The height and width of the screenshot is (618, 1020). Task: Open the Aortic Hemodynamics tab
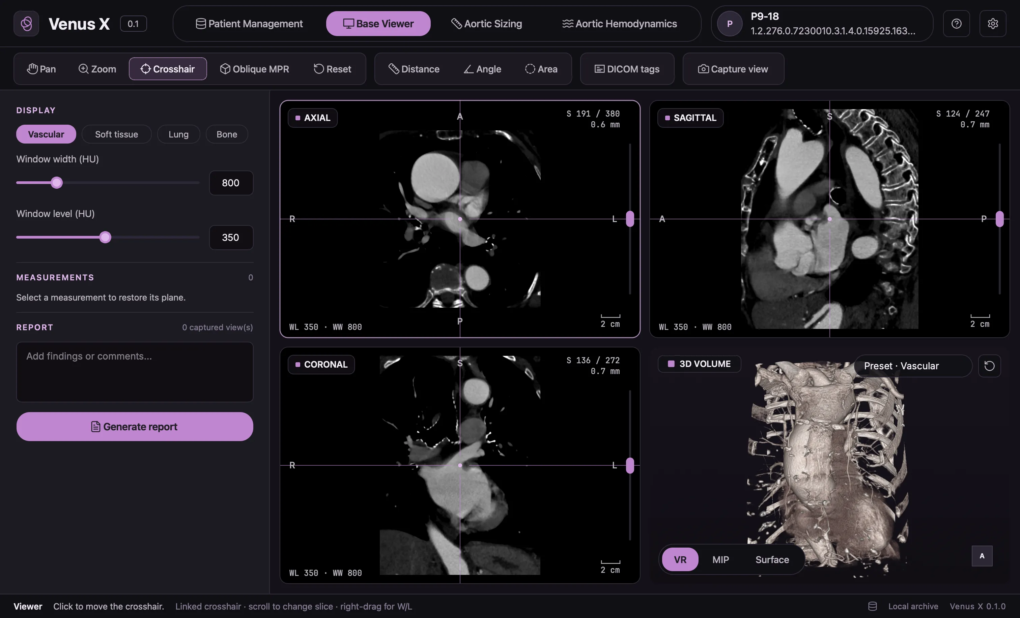620,24
